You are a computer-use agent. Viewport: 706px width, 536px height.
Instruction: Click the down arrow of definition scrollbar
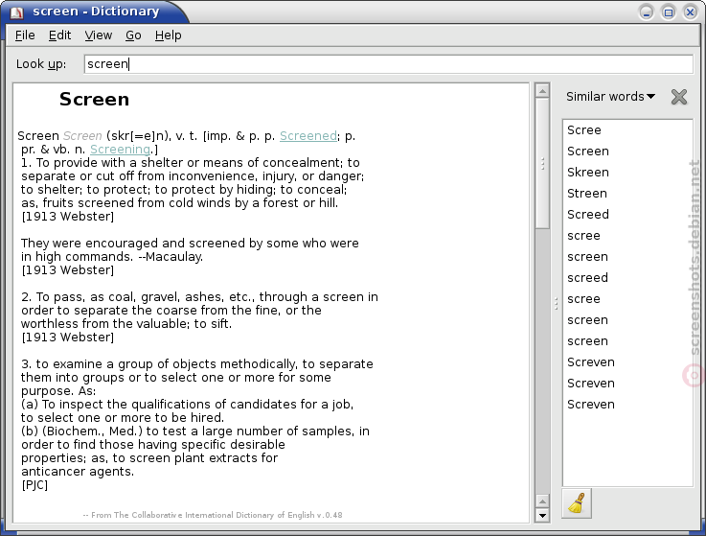(x=542, y=515)
